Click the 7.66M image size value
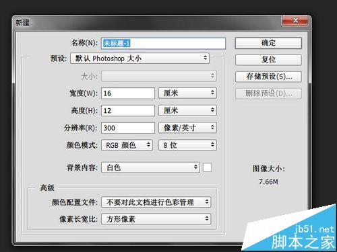The width and height of the screenshot is (337, 252). 268,181
